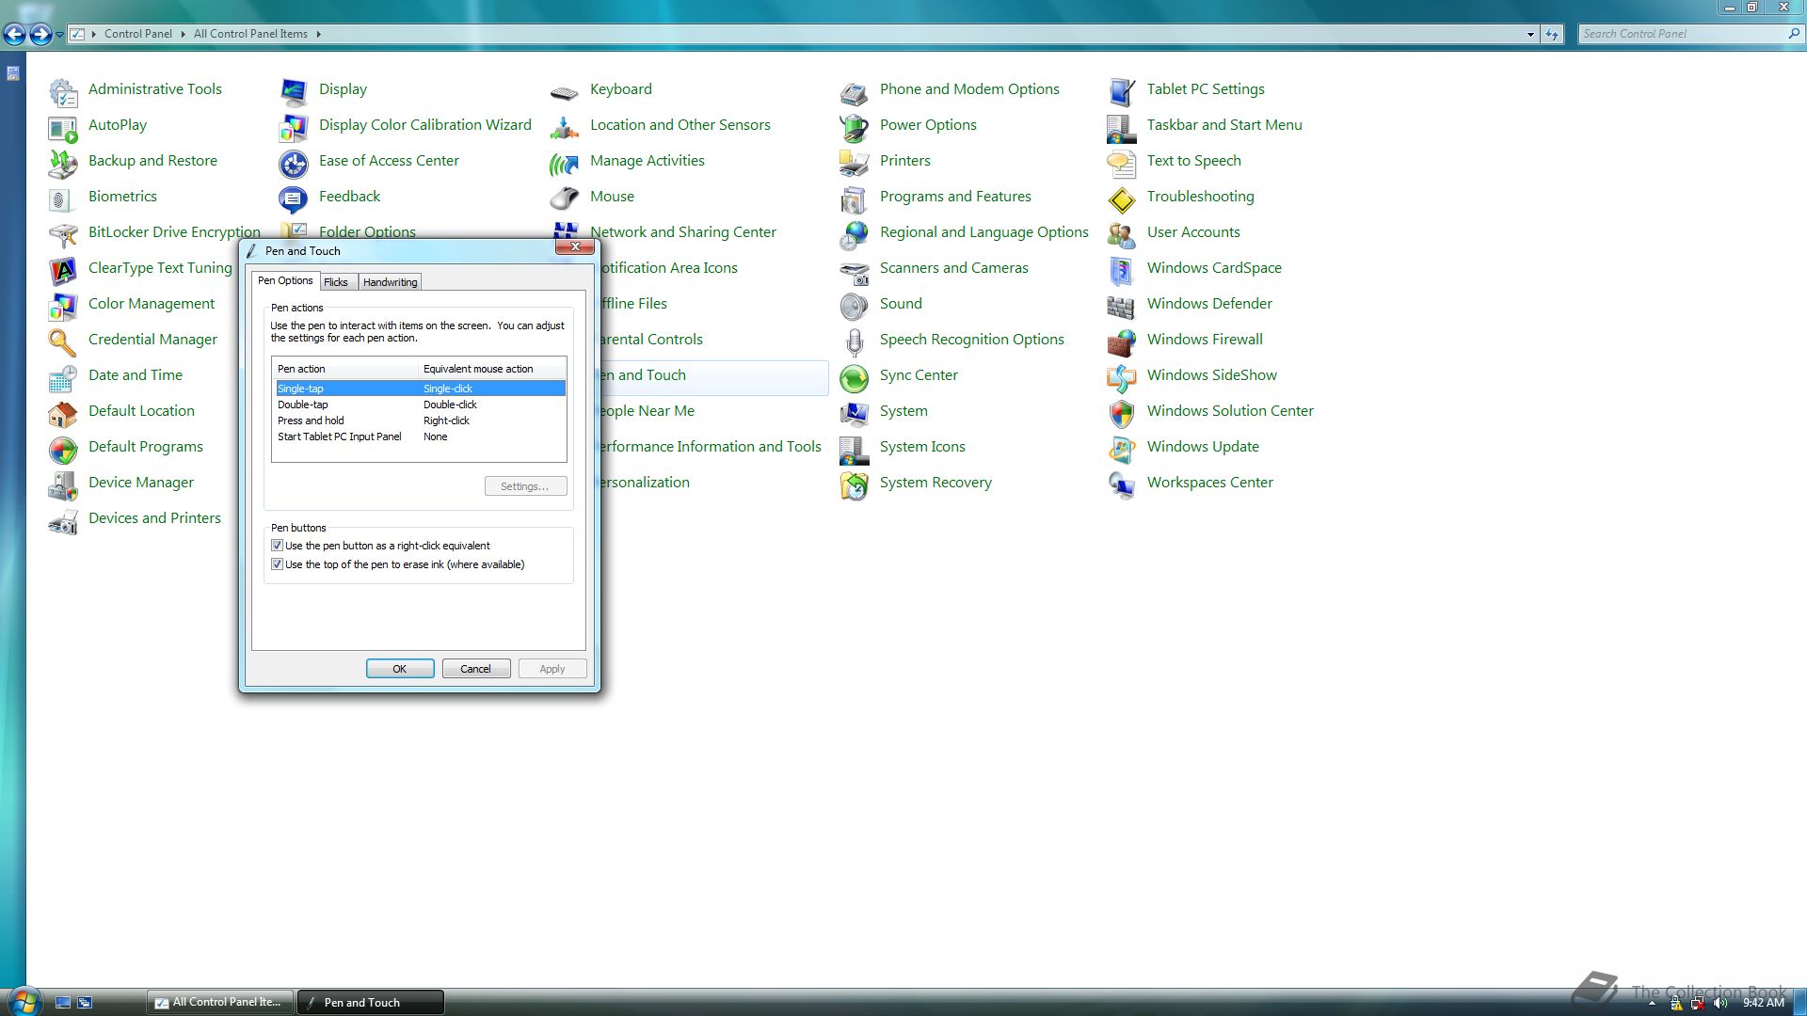Select the Double-tap pen action row
The image size is (1807, 1016).
(x=420, y=405)
